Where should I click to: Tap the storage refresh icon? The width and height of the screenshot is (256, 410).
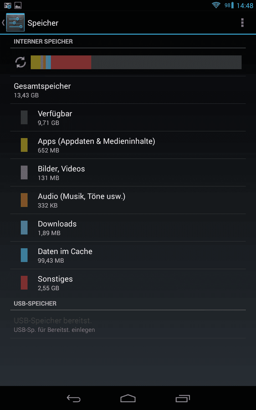coord(20,62)
